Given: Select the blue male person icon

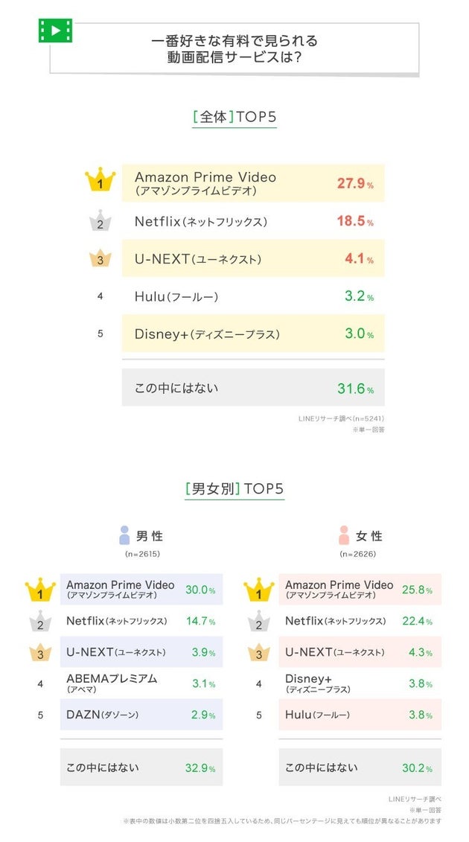Looking at the screenshot, I should pyautogui.click(x=124, y=535).
